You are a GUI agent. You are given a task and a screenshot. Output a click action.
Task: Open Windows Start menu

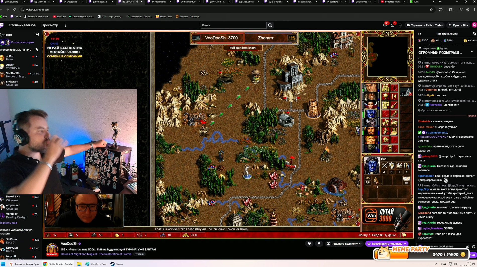pos(3,264)
